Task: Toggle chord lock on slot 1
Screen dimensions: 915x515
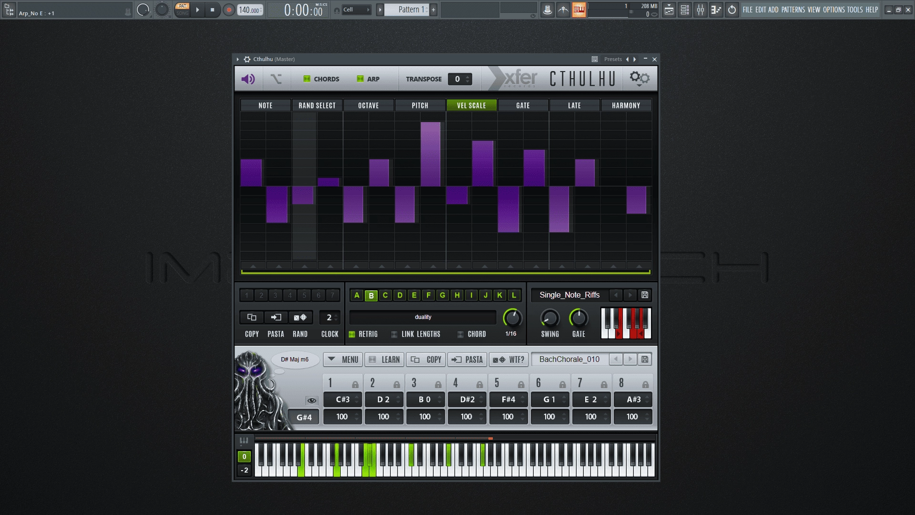Action: point(355,384)
